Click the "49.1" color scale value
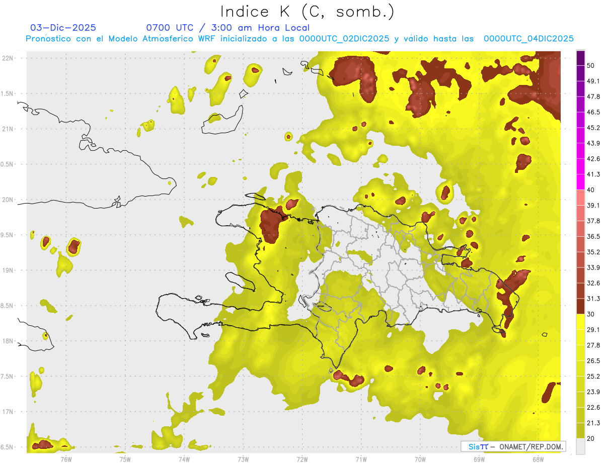Viewport: 604px width, 466px height. [594, 81]
